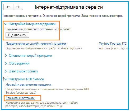Click the Оновлення версії програми heading
Viewport: 130px width, 111px height.
pos(30,56)
